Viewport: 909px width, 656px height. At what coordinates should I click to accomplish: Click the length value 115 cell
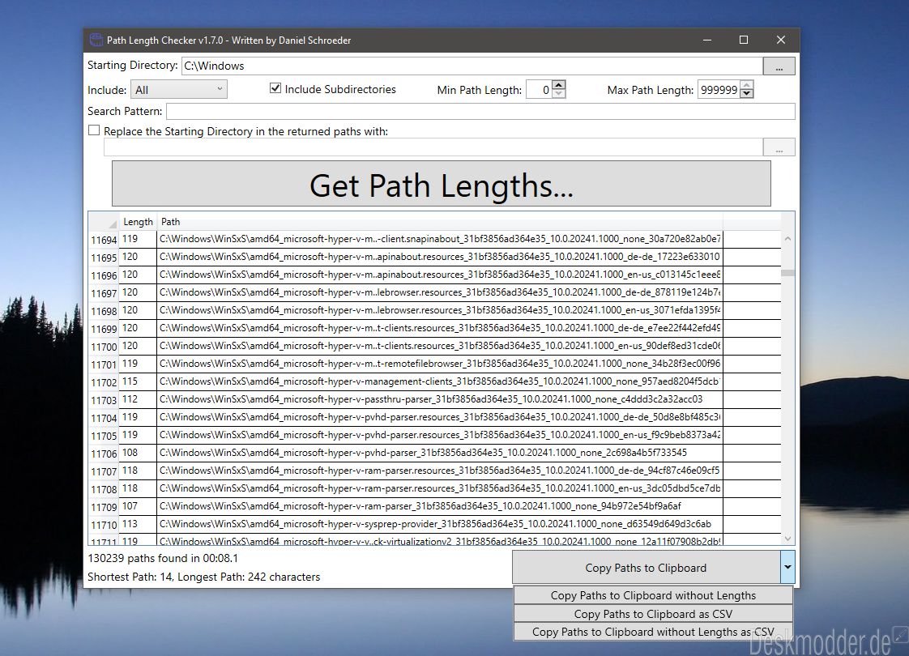pos(138,381)
